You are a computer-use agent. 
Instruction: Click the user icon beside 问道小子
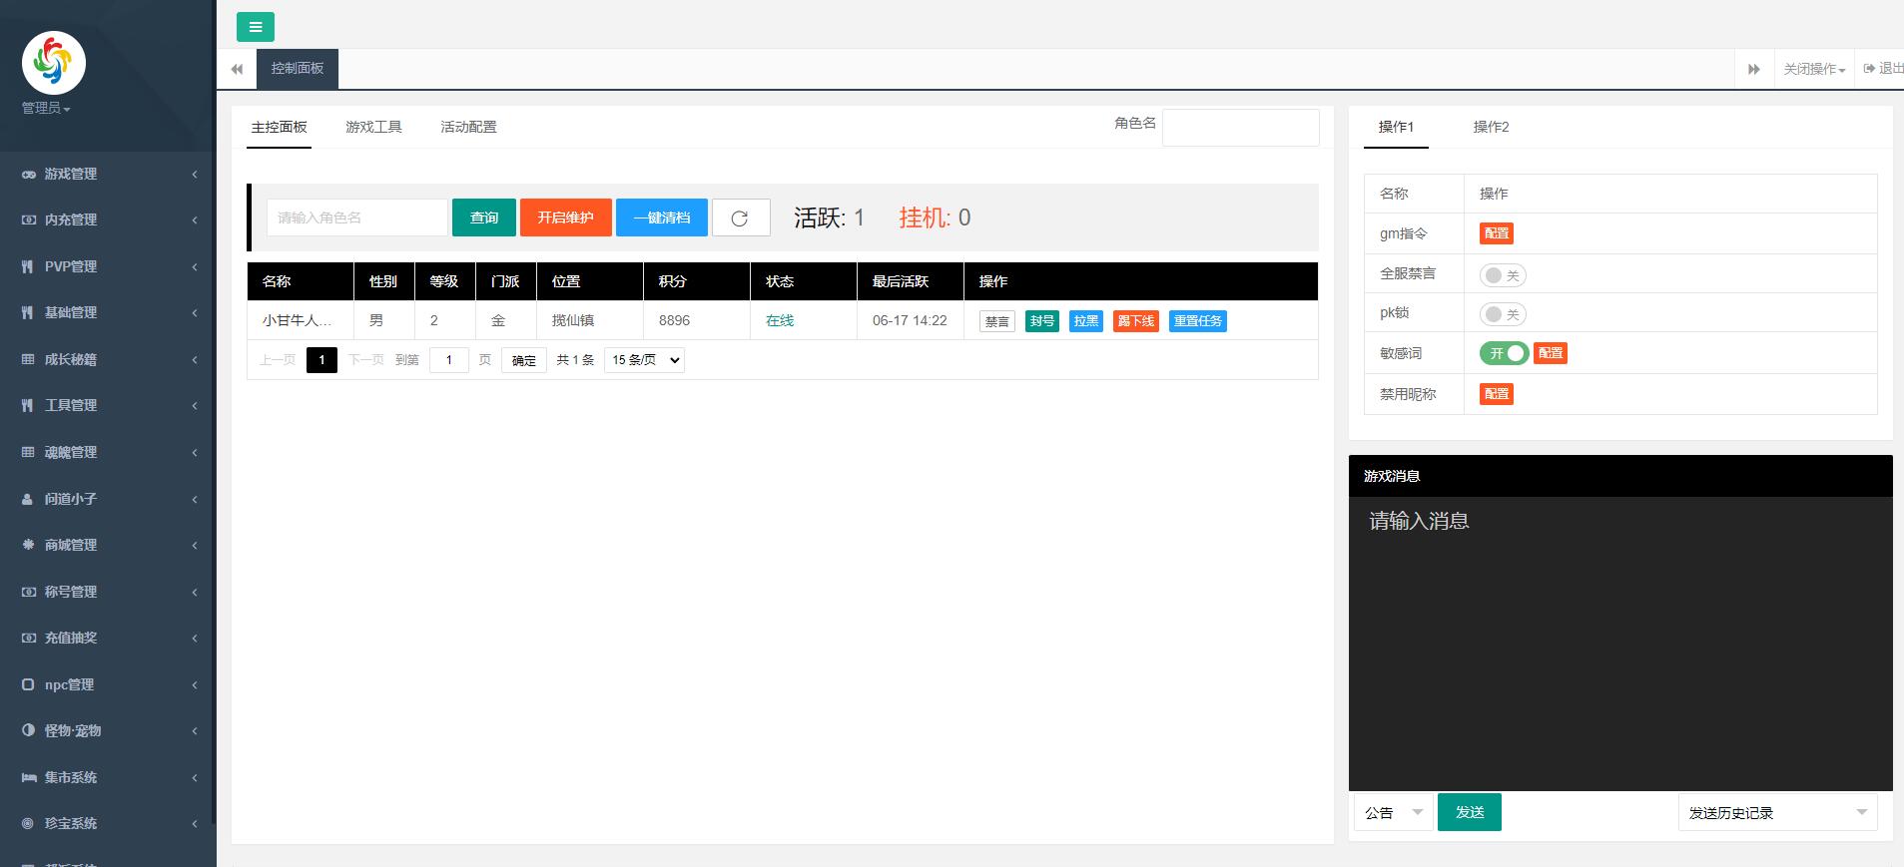(28, 499)
